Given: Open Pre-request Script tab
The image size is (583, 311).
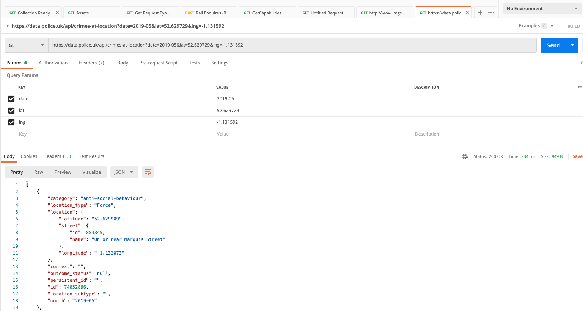Looking at the screenshot, I should pos(159,63).
